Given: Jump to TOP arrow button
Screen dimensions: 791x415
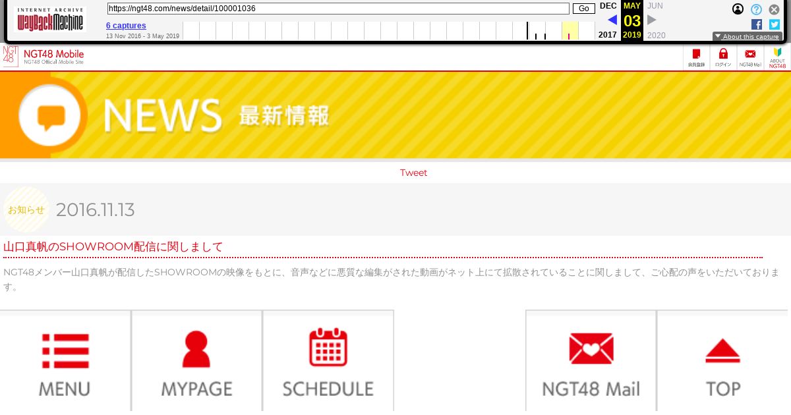Looking at the screenshot, I should pos(723,361).
